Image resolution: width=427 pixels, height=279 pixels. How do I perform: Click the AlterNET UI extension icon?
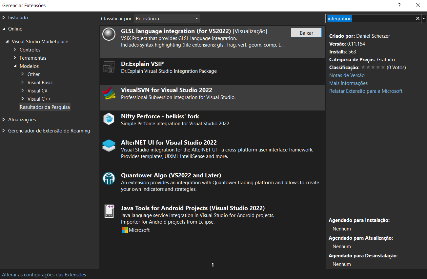109,145
